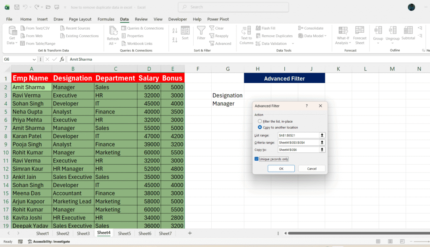Confirm the Advanced Filter with OK
The height and width of the screenshot is (247, 430).
click(281, 168)
